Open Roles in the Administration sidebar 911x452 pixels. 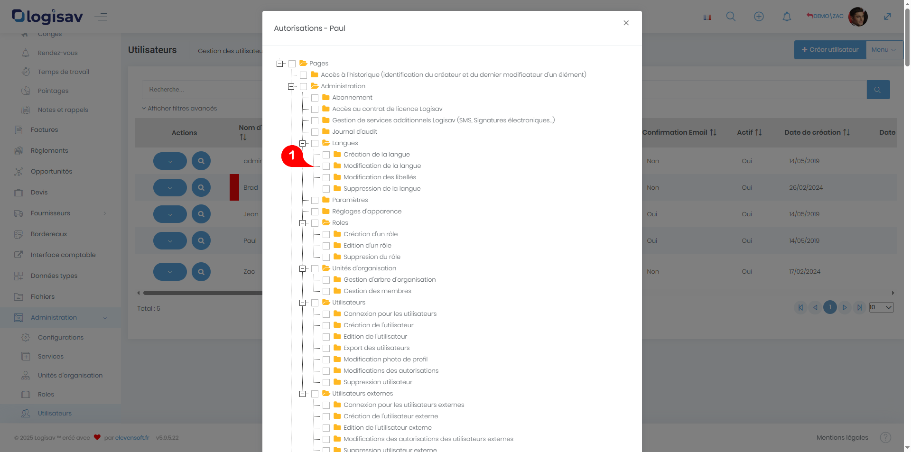(x=46, y=394)
